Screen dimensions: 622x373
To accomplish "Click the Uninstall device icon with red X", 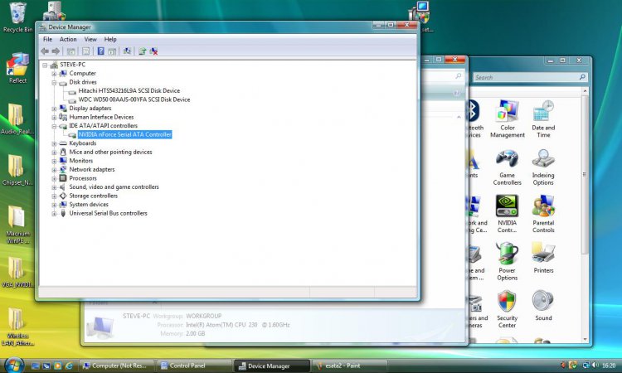I will click(x=153, y=51).
